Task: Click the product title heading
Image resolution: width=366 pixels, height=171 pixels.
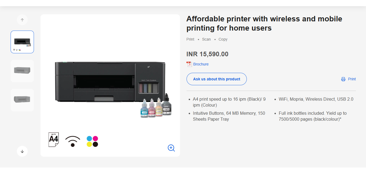Action: (x=264, y=23)
